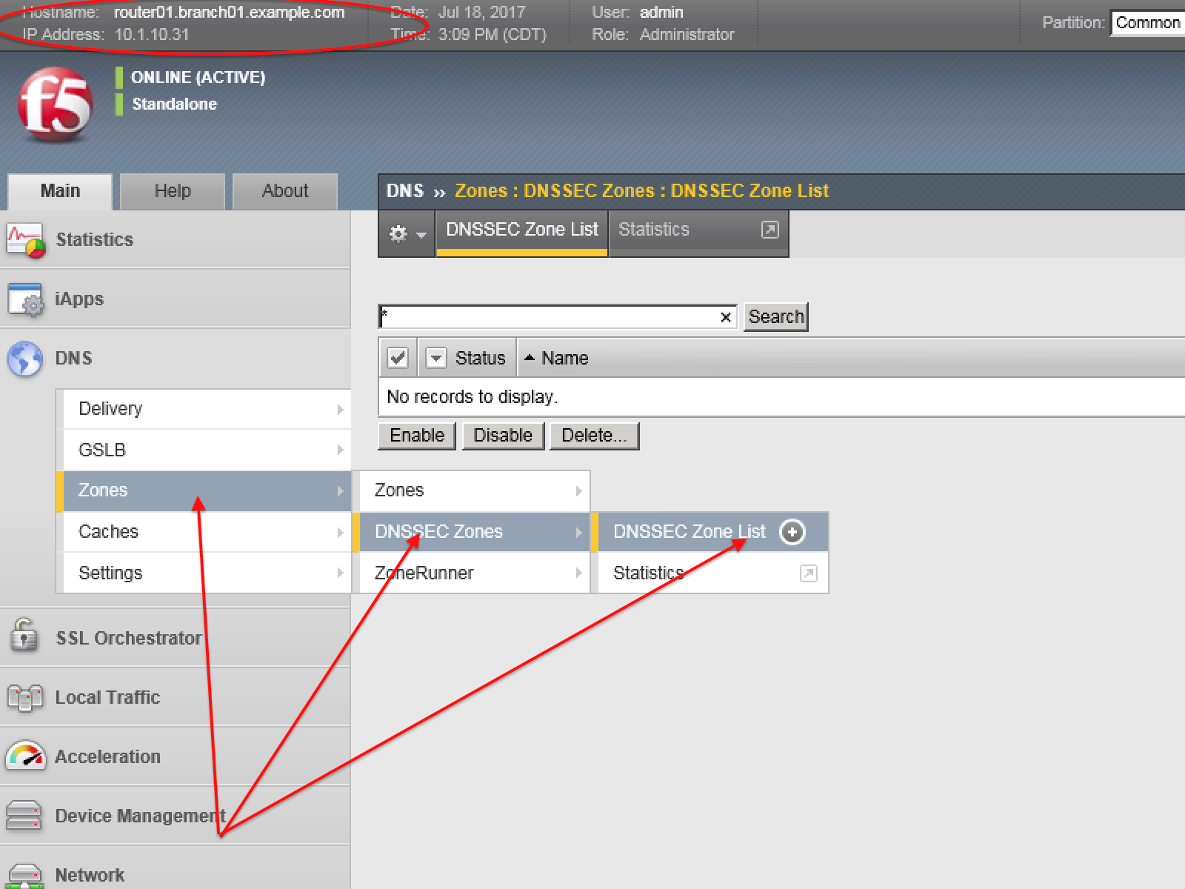Open Network section label
This screenshot has height=889, width=1185.
(x=90, y=876)
